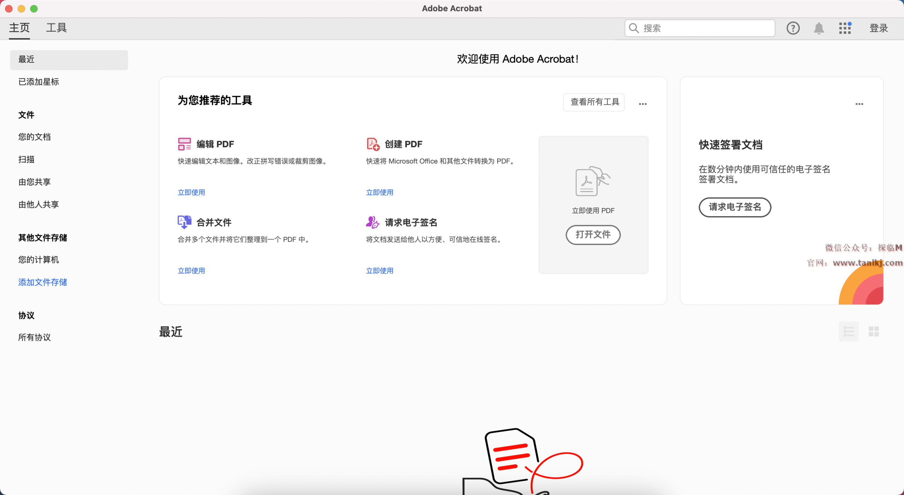Click the 创建 PDF title text

coord(404,144)
